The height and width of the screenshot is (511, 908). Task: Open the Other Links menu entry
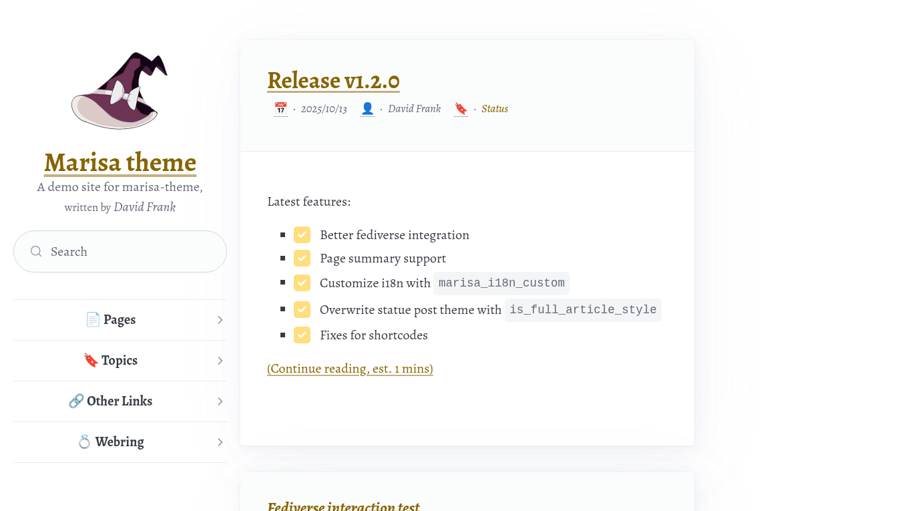[x=119, y=401]
